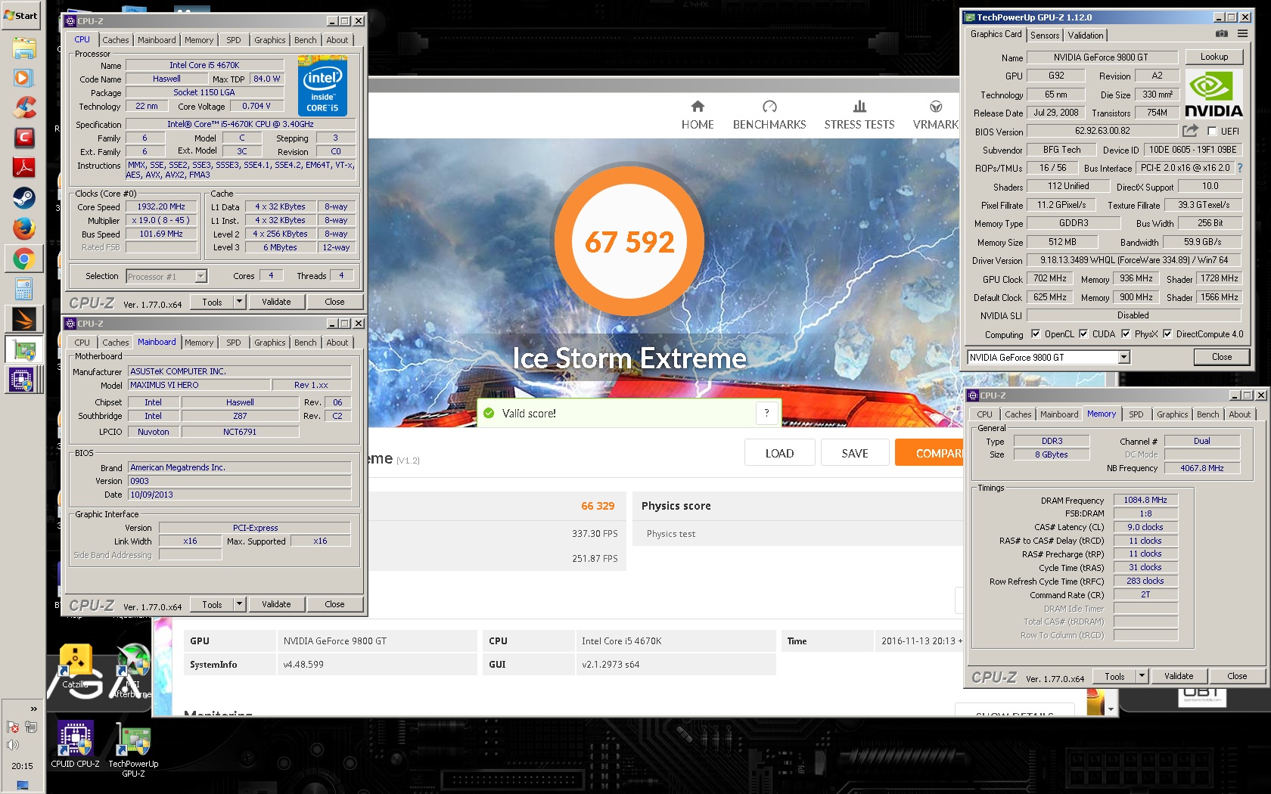This screenshot has height=794, width=1271.
Task: Open Calculator from the taskbar
Action: tap(23, 290)
